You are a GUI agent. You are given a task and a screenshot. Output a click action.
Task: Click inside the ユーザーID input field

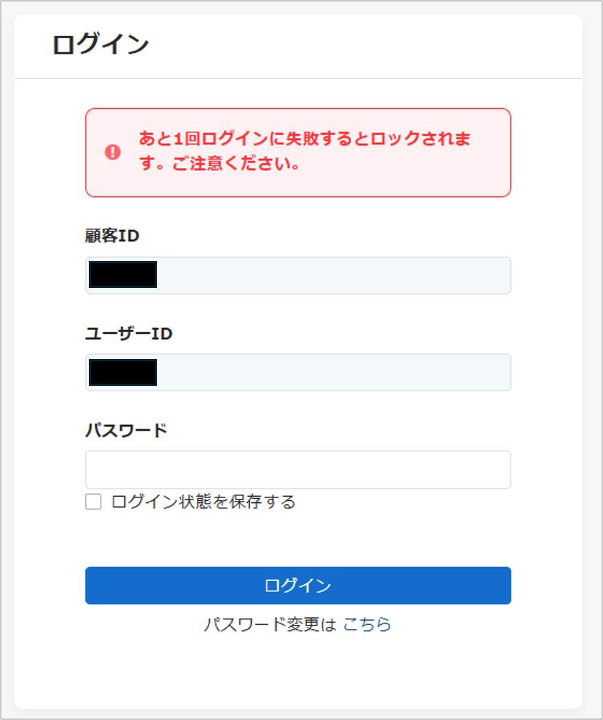coord(298,372)
